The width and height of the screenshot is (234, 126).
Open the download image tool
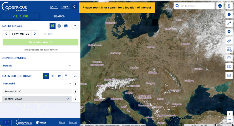pyautogui.click(x=229, y=49)
